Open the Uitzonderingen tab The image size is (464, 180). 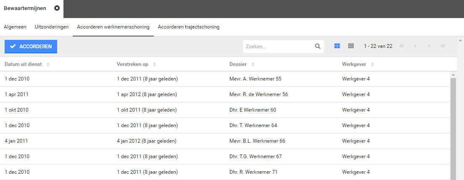[x=52, y=27]
